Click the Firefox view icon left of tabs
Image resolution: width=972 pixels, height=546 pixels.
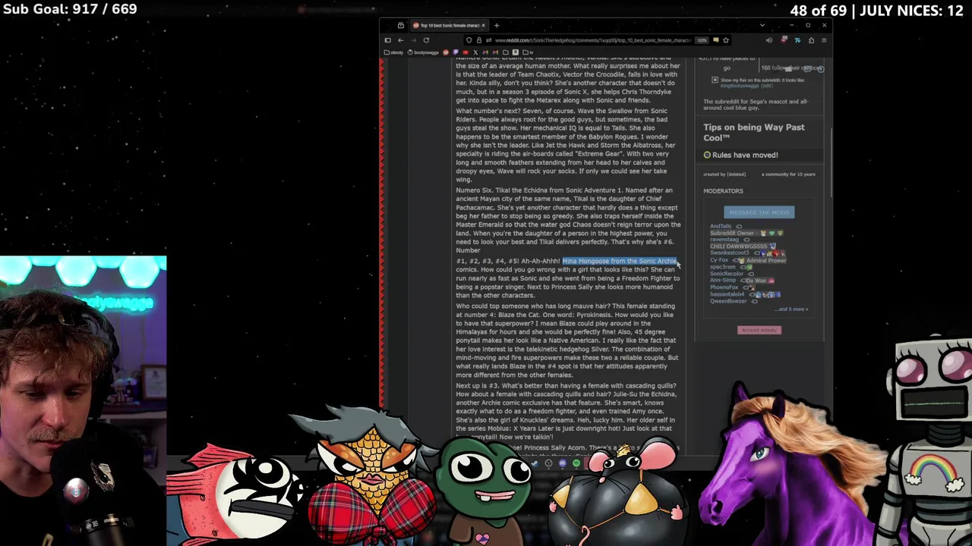[401, 25]
